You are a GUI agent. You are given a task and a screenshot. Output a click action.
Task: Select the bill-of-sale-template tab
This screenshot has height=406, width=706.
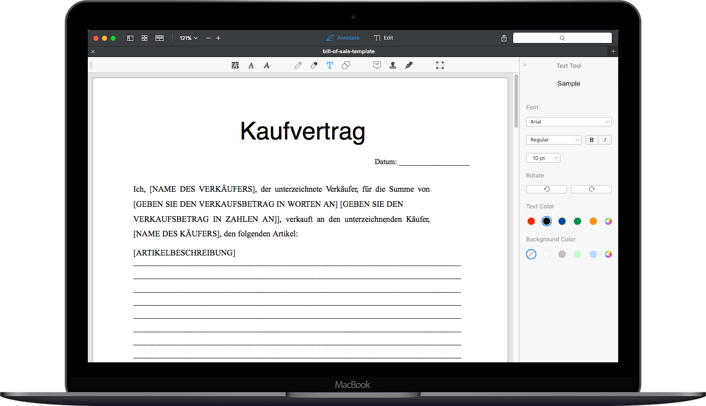[x=349, y=51]
